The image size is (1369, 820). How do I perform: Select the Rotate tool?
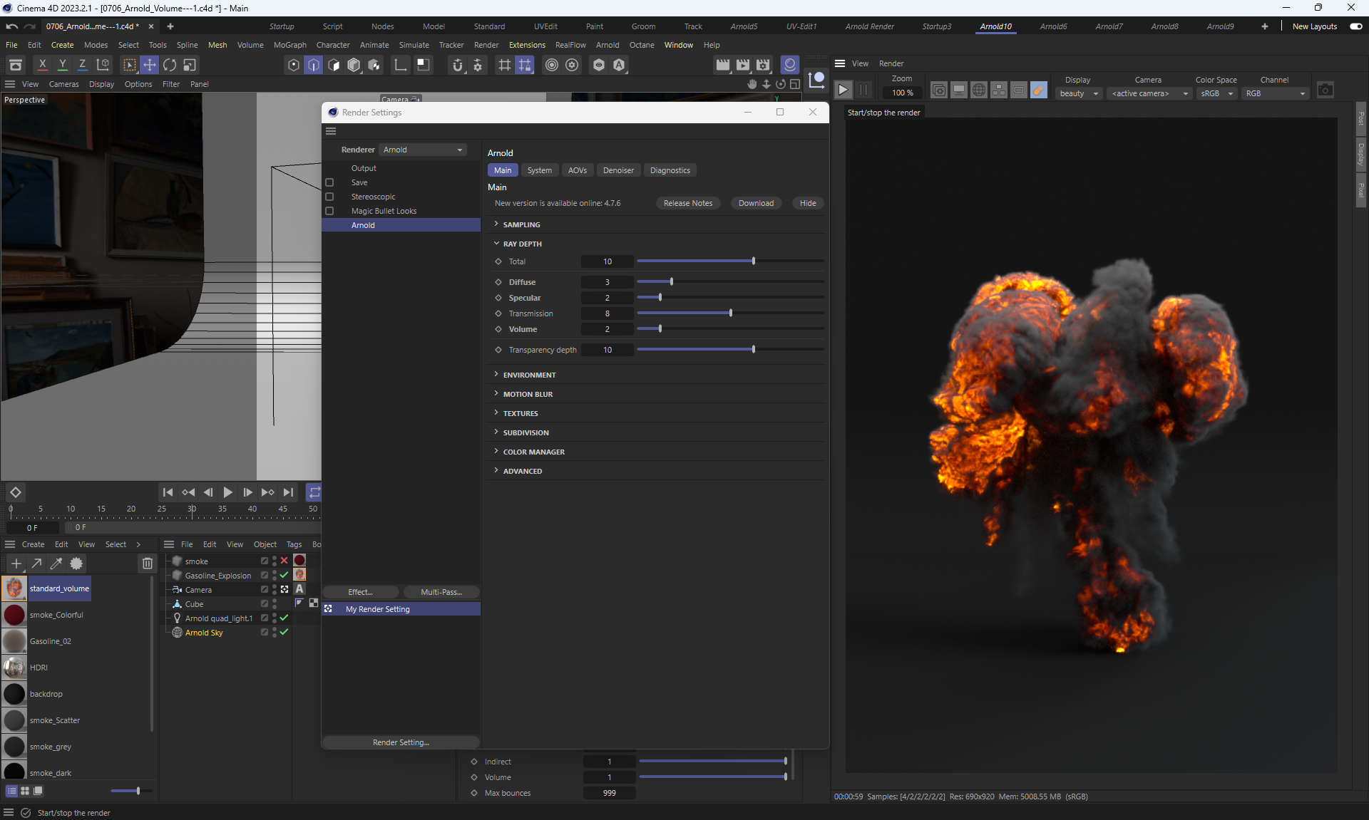[x=170, y=65]
